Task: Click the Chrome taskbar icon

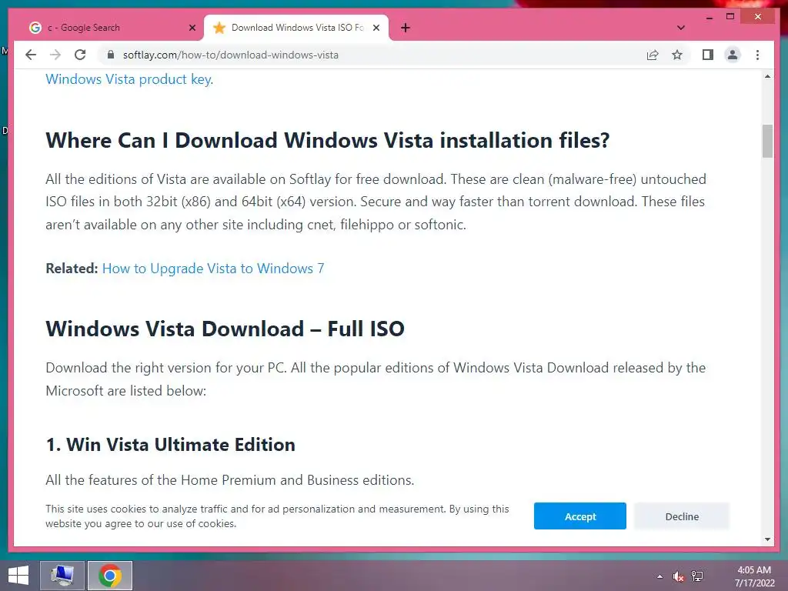Action: [x=110, y=576]
